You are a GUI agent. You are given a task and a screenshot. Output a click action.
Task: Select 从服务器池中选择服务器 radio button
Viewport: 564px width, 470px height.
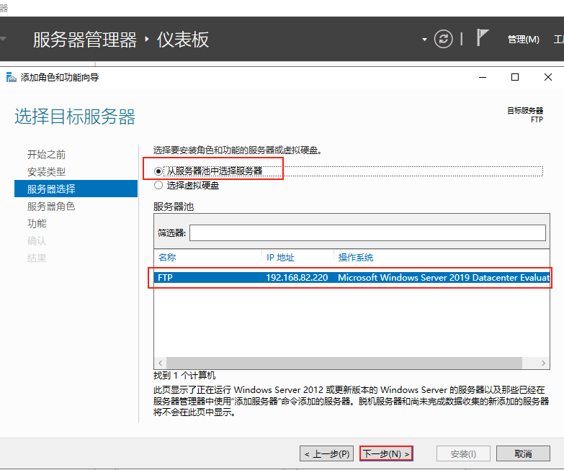[x=158, y=171]
